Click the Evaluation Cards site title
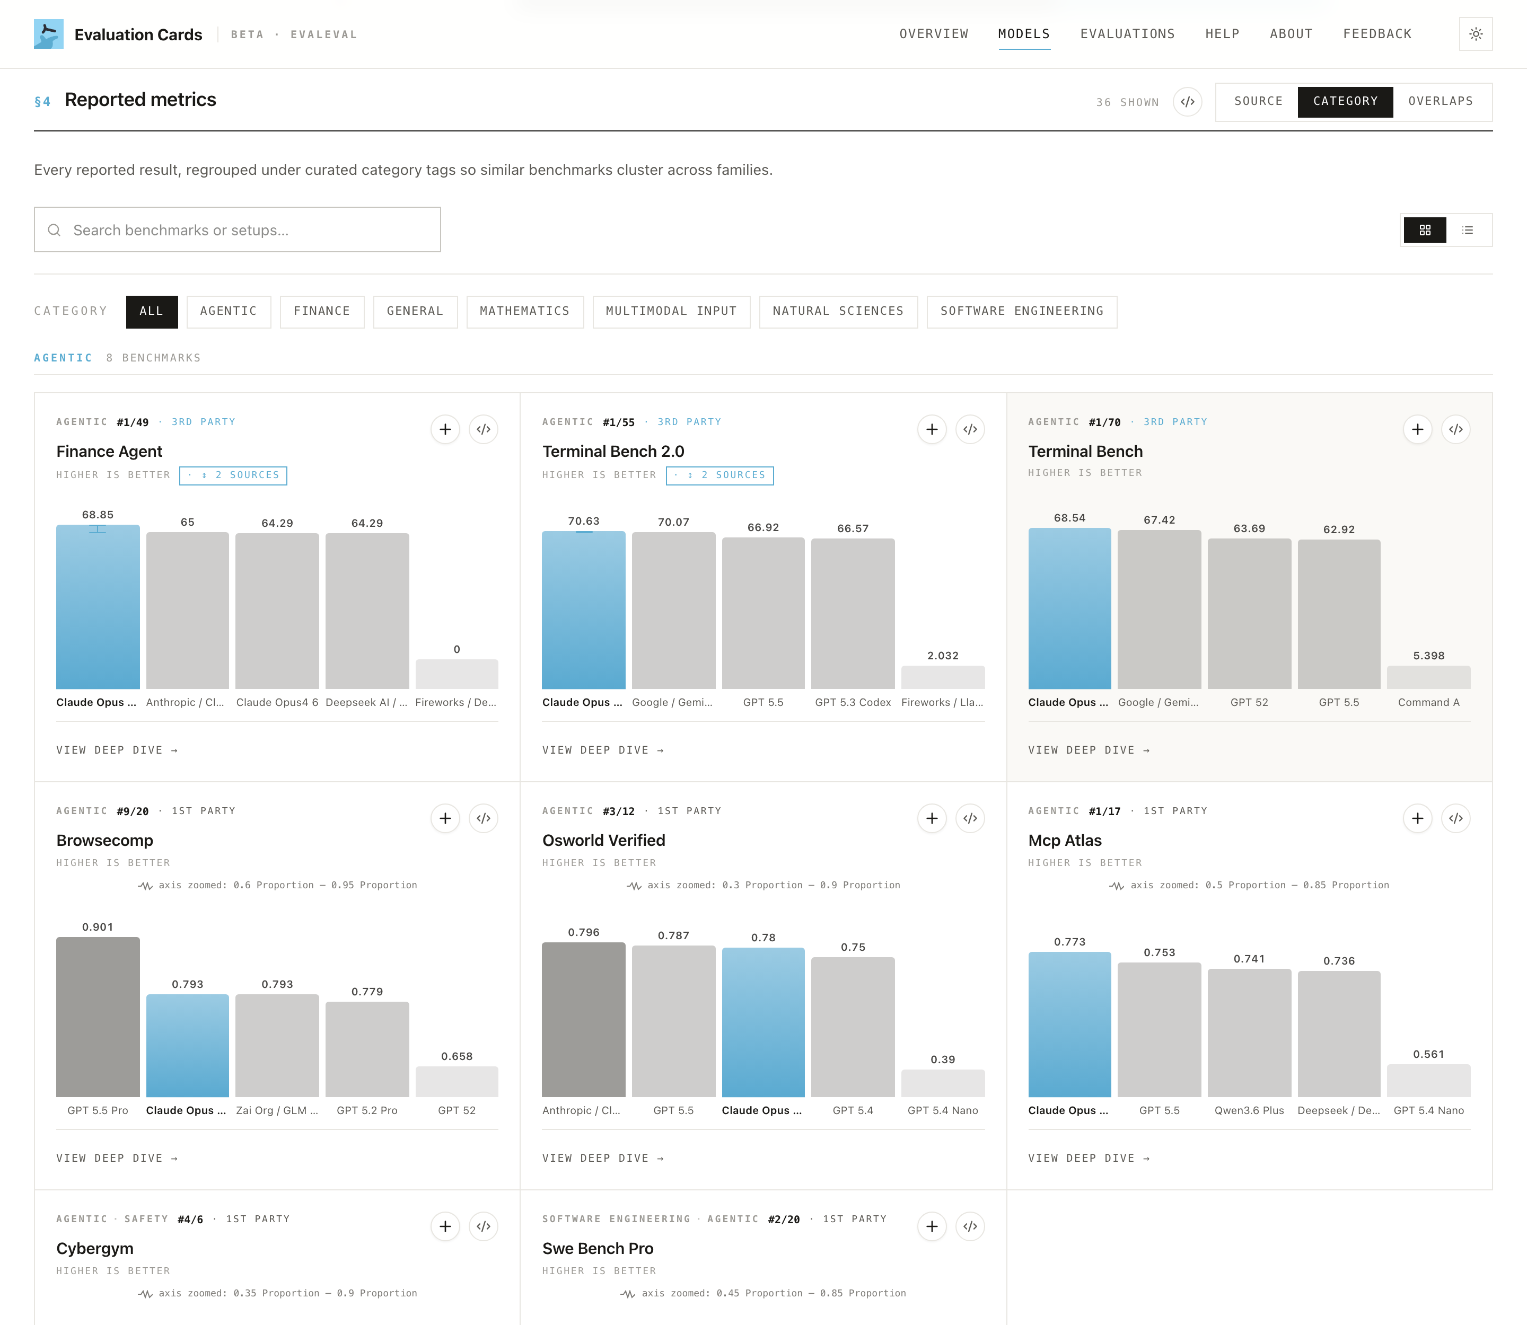This screenshot has height=1325, width=1527. pos(138,35)
